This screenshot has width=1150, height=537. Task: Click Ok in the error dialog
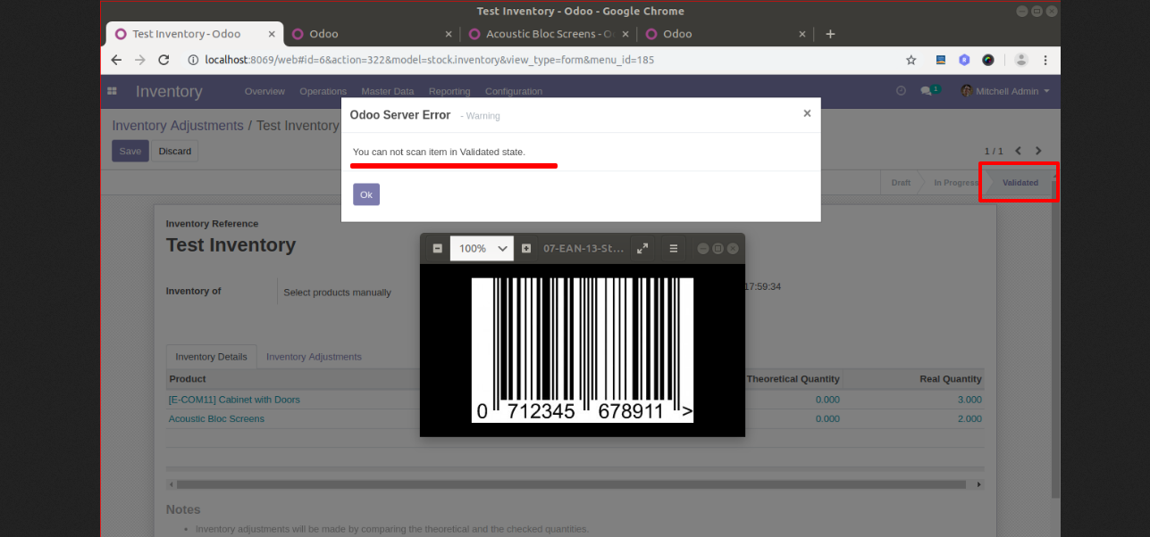[366, 194]
